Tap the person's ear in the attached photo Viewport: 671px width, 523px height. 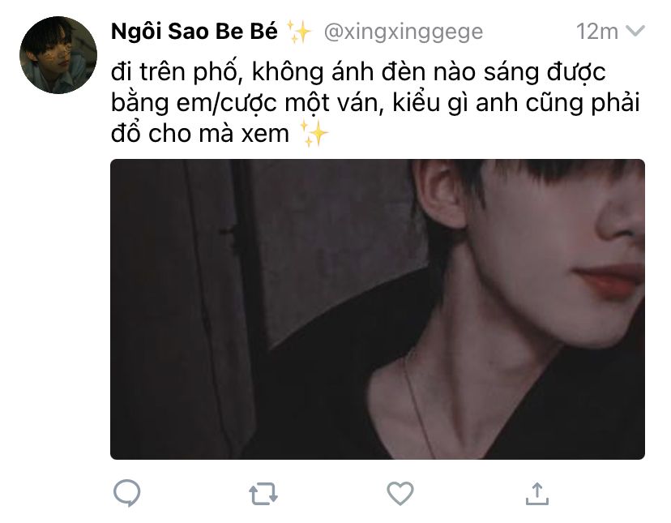tap(439, 195)
